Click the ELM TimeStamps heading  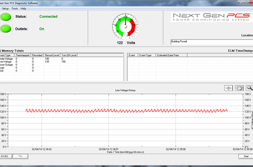pyautogui.click(x=240, y=51)
